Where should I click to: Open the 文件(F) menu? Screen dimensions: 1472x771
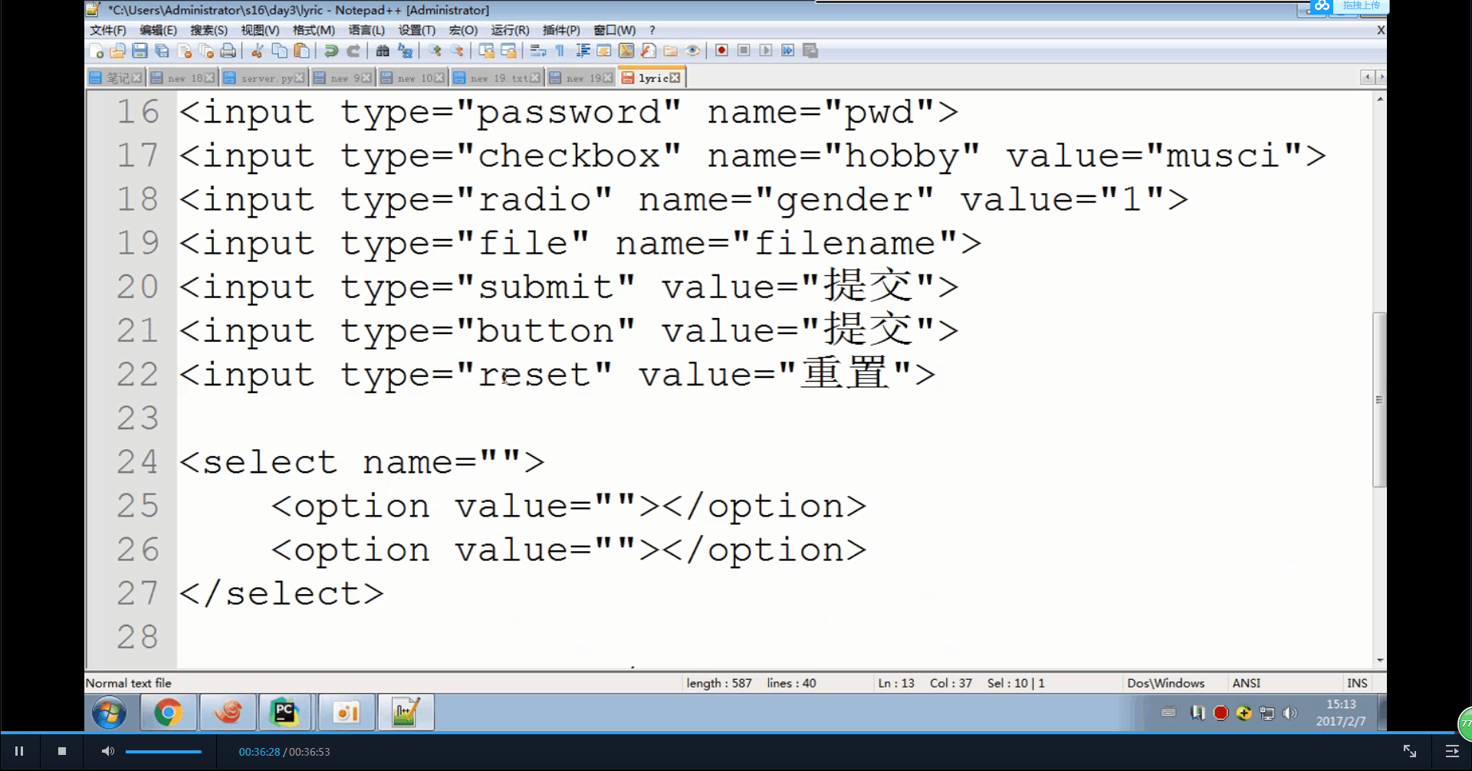(x=108, y=30)
